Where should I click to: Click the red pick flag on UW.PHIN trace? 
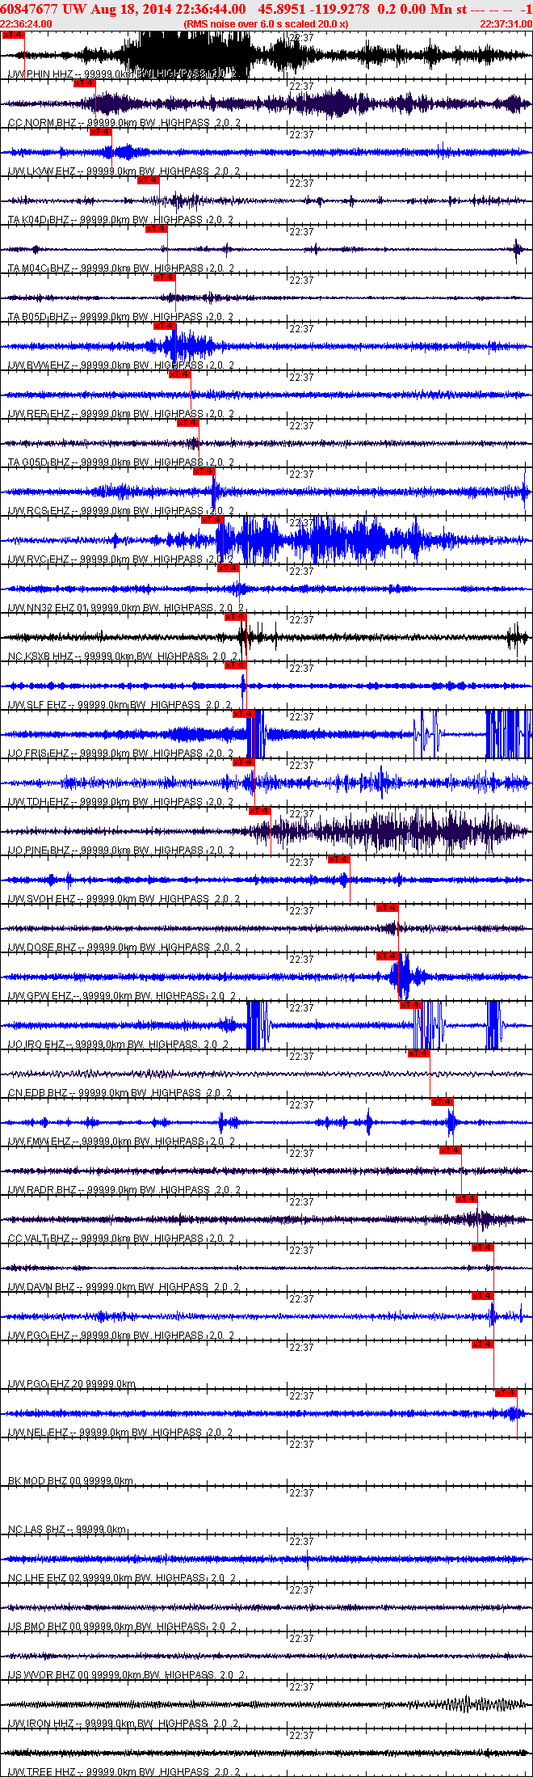13,35
